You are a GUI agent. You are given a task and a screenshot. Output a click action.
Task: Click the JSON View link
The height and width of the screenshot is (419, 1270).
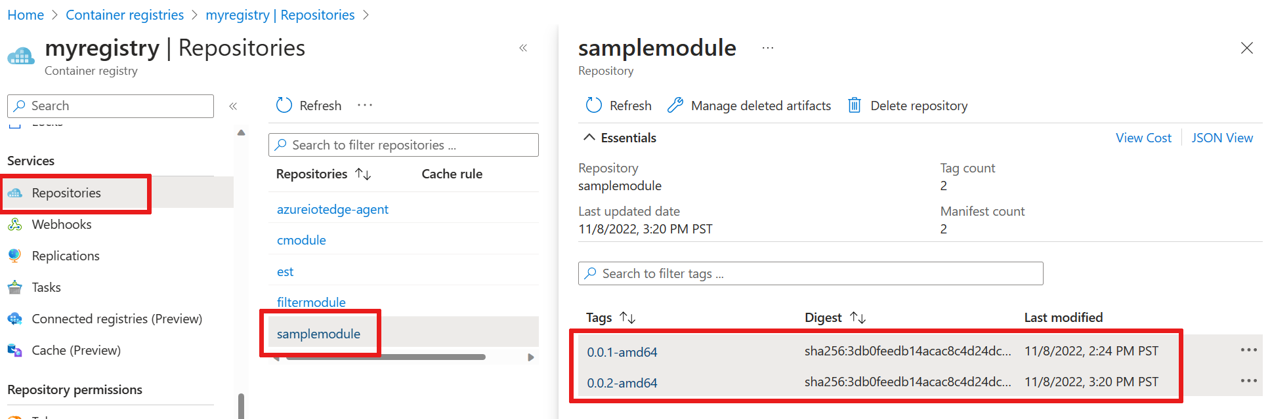pos(1222,138)
